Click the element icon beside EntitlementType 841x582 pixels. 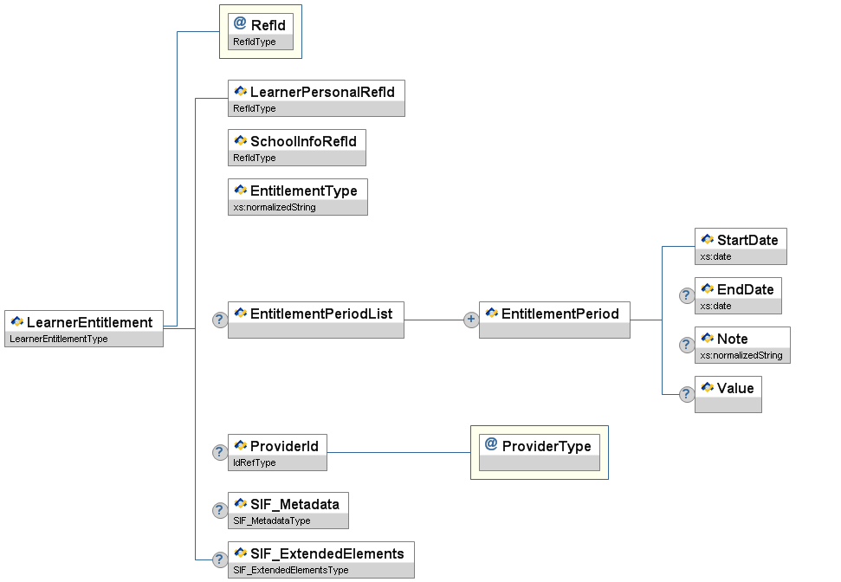[x=240, y=190]
